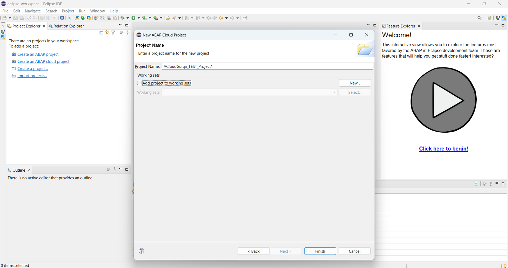
Task: Click the Finish button
Action: (x=320, y=251)
